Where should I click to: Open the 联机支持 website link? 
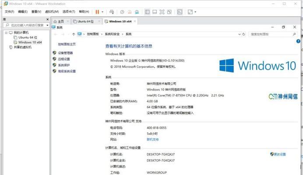pyautogui.click(x=153, y=140)
